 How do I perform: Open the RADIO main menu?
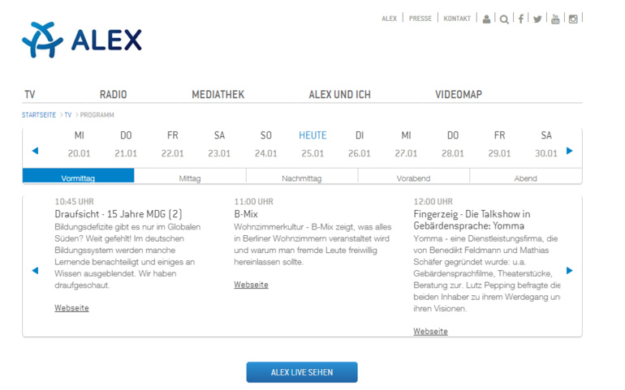[113, 94]
